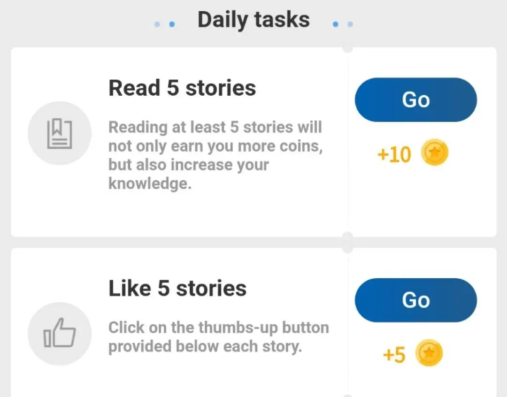507x397 pixels.
Task: Tap the bookmark reading icon
Action: pyautogui.click(x=60, y=133)
